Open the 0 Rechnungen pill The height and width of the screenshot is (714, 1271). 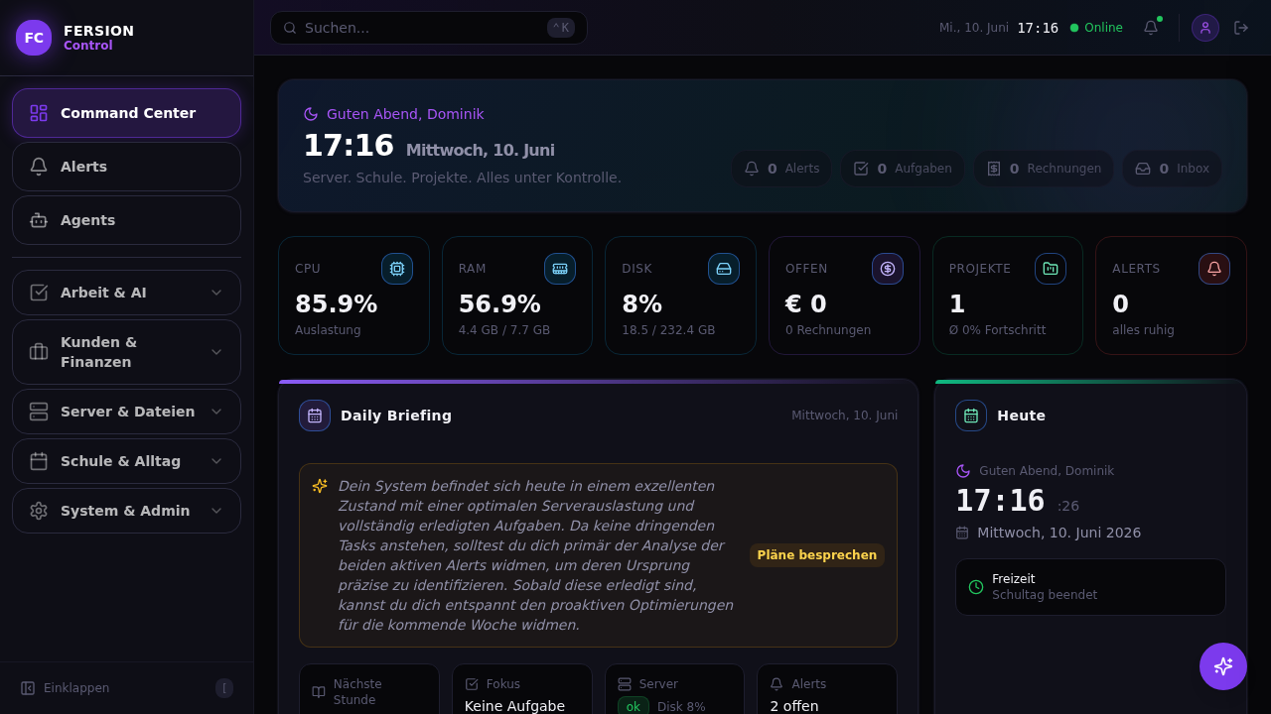point(1044,169)
